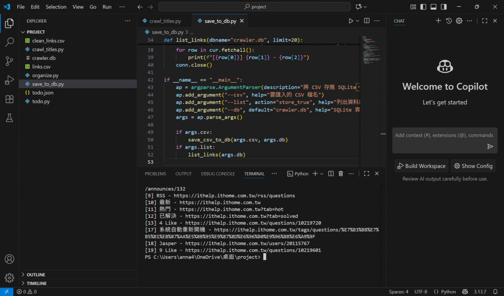Open the Selection menu
Screen dimensions: 504x296
click(x=56, y=7)
